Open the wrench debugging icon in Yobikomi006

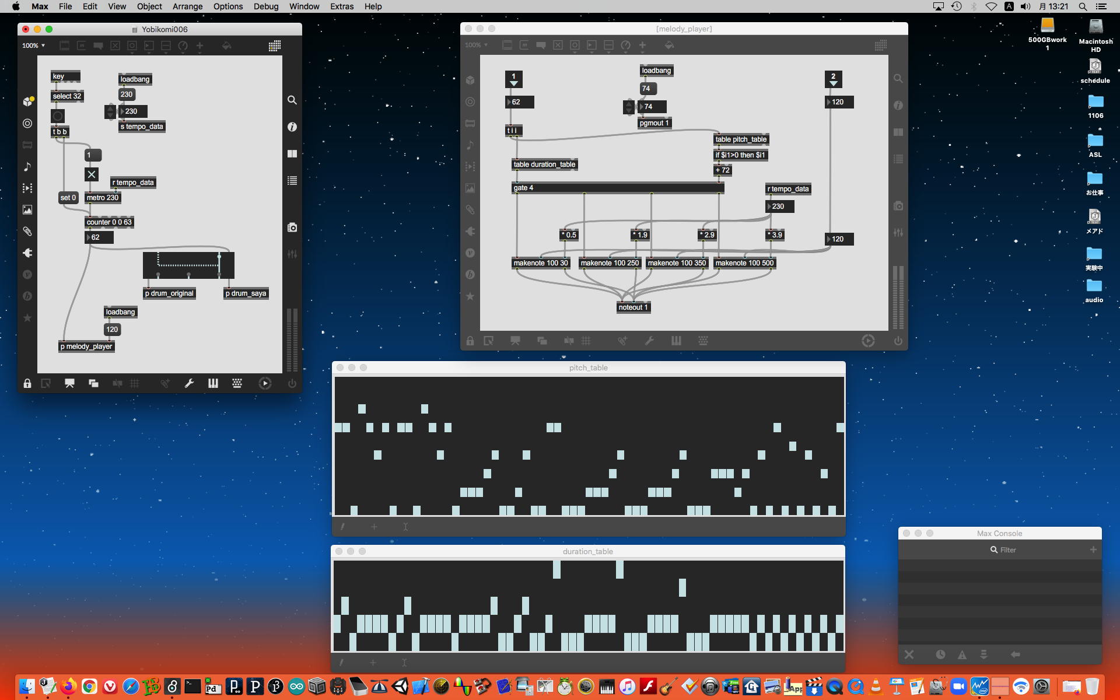[189, 383]
